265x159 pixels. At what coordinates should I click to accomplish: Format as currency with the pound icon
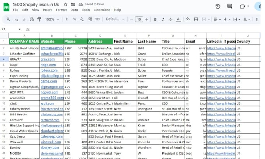[x=67, y=19]
